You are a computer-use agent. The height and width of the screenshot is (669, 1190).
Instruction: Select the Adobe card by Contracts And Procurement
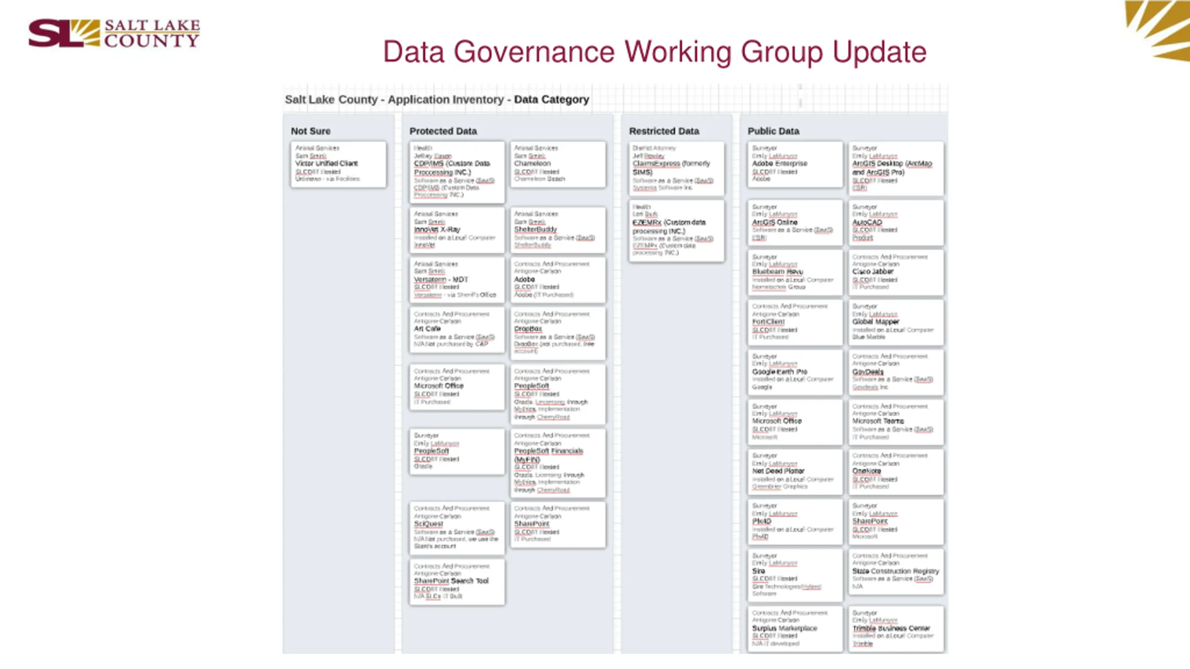click(x=558, y=280)
